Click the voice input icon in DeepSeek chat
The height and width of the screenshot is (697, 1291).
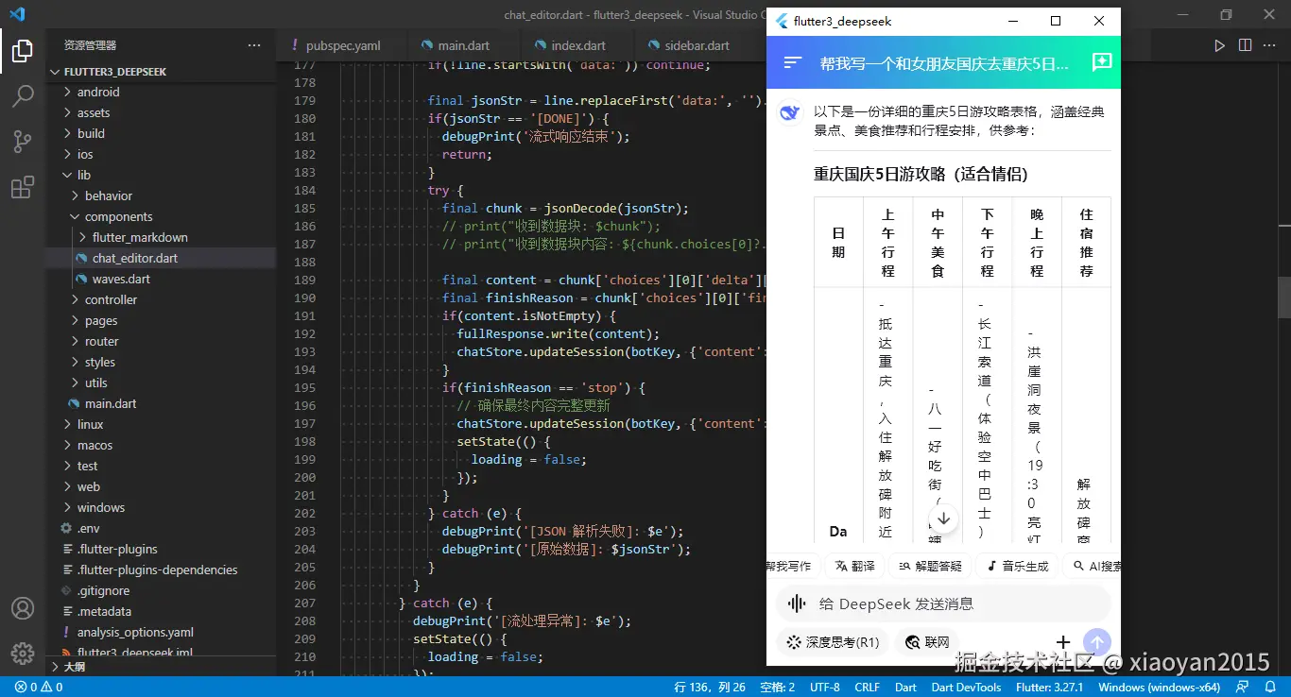coord(795,603)
